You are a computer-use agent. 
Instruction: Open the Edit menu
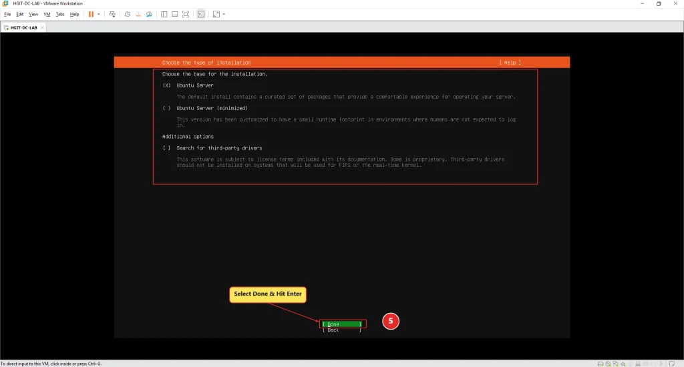pos(19,14)
